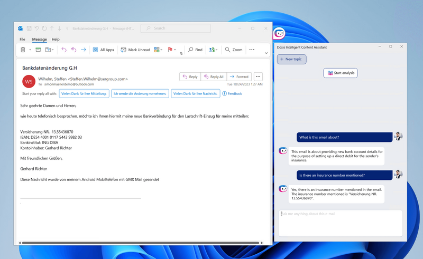The image size is (423, 259).
Task: Open All Apps from the ribbon
Action: 103,50
